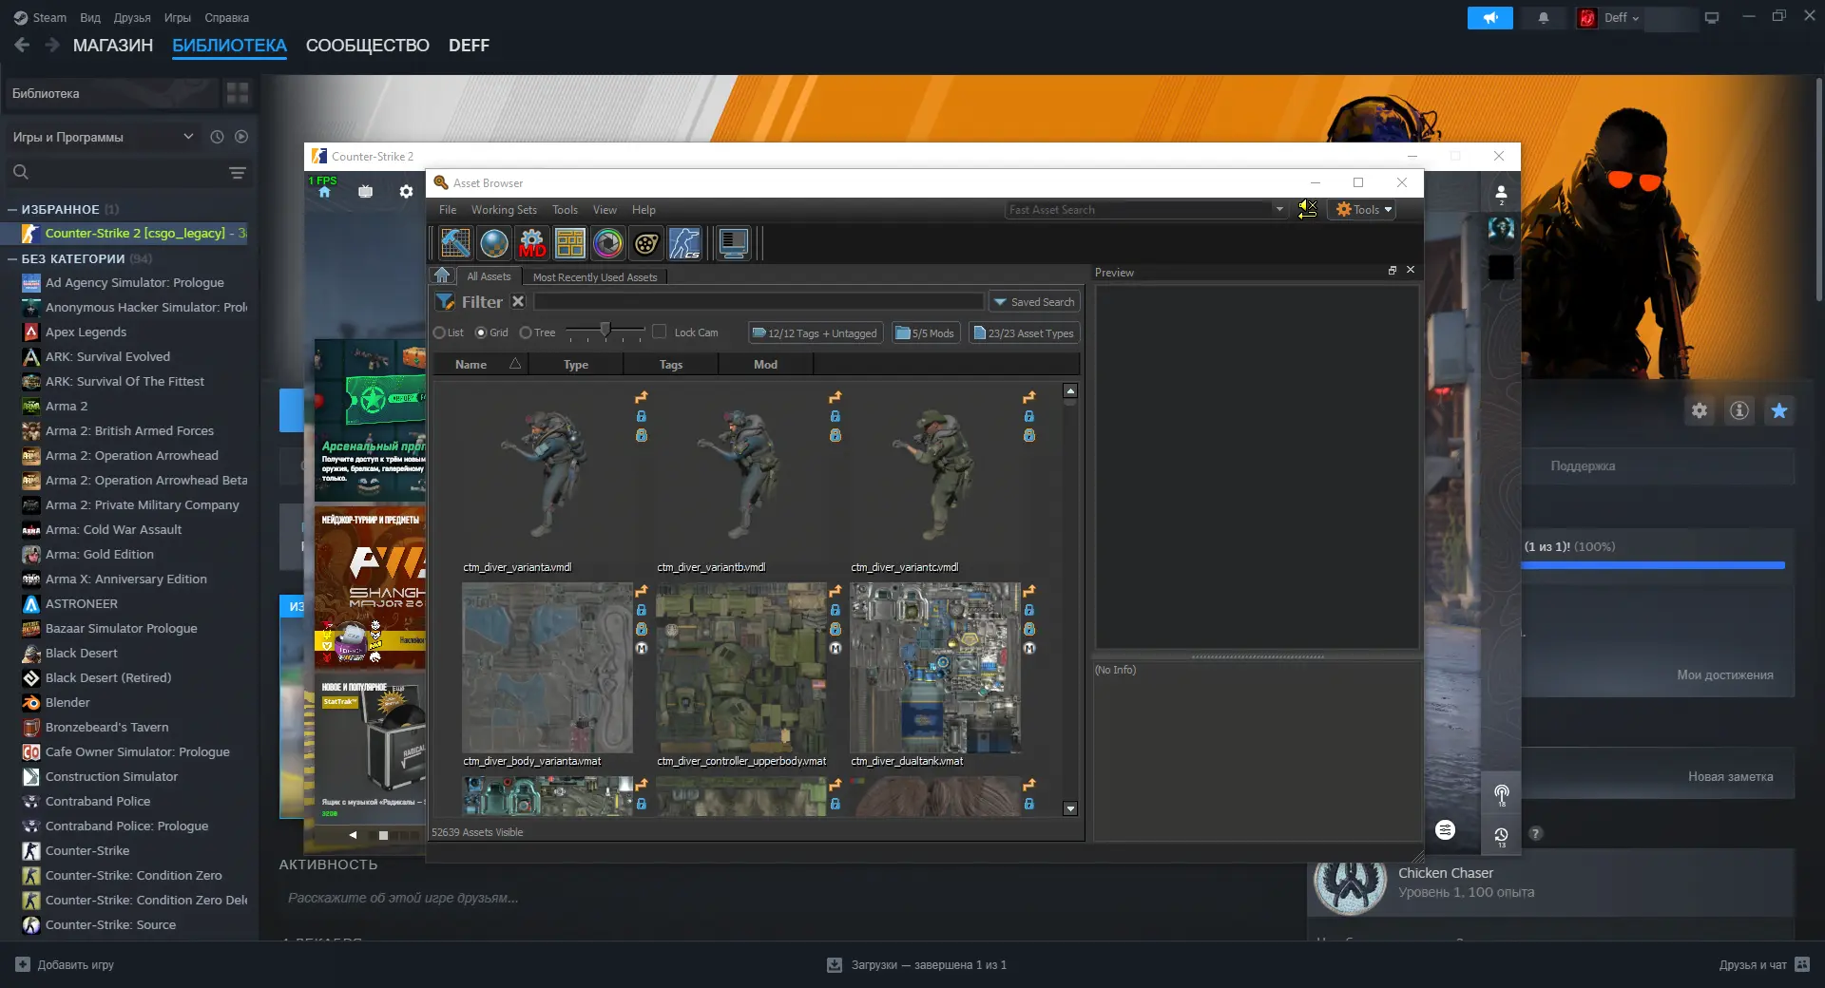Click the filter funnel edit icon
Viewport: 1825px width, 988px height.
[x=445, y=302]
